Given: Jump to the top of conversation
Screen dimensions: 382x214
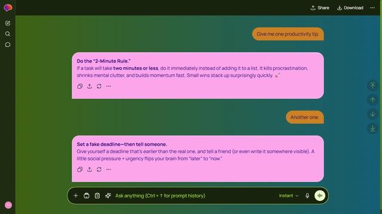Looking at the screenshot, I should (372, 86).
